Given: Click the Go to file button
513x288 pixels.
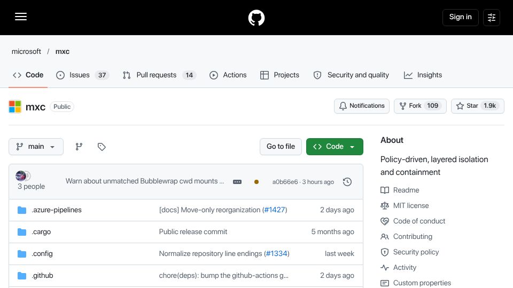Looking at the screenshot, I should (x=281, y=147).
